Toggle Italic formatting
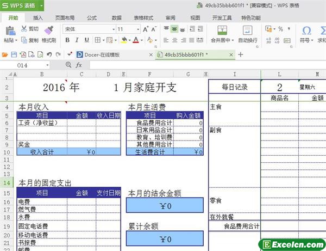Screen dimensions: 326x251 click(x=77, y=40)
